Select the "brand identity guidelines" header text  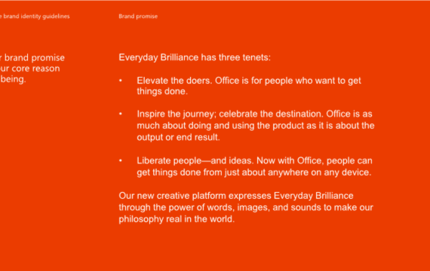pyautogui.click(x=35, y=16)
